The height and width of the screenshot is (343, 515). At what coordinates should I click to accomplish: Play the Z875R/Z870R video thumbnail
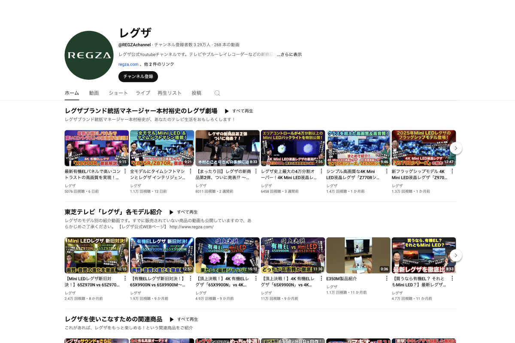162,148
